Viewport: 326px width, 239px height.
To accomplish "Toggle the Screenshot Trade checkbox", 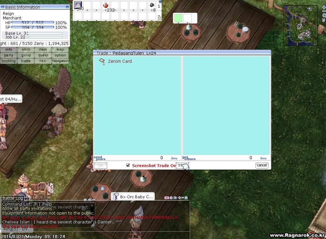I will pos(128,165).
